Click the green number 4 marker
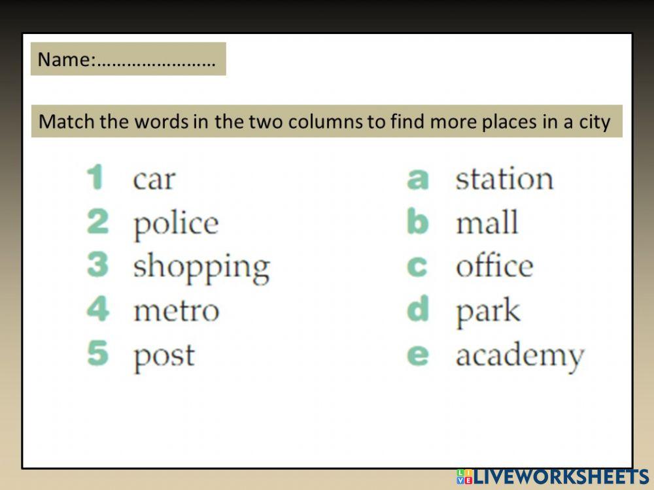The width and height of the screenshot is (654, 490). click(x=97, y=308)
